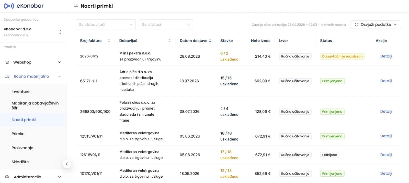Open Detalji for invoice 265803/900/900
The image size is (409, 183).
pos(386,111)
